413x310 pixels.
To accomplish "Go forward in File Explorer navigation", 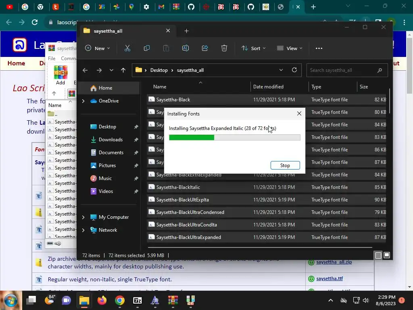I will coord(99,70).
